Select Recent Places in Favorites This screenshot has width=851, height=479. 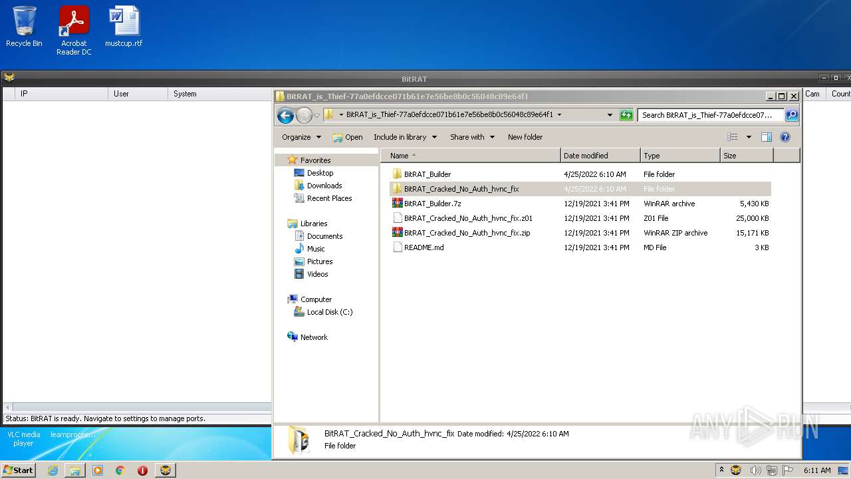[329, 198]
